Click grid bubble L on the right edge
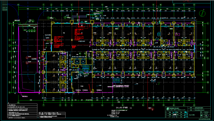Viewport: 214px width, 121px height. coord(208,23)
